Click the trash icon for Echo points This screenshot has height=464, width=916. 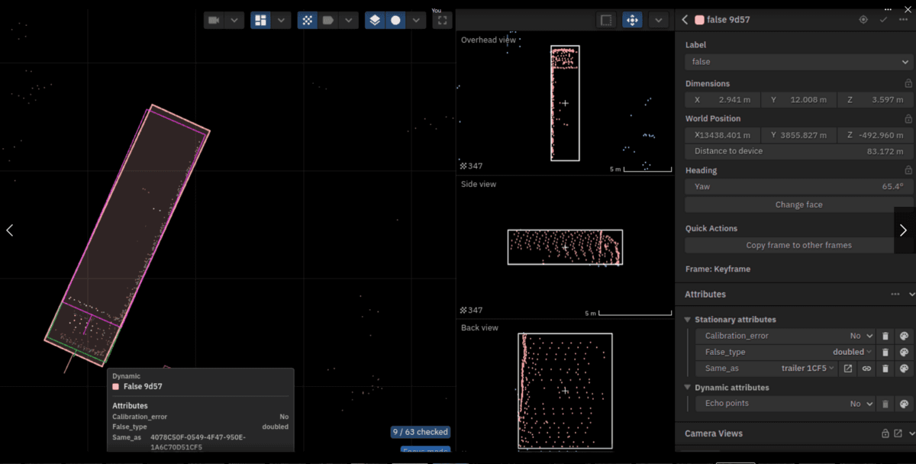click(x=885, y=404)
